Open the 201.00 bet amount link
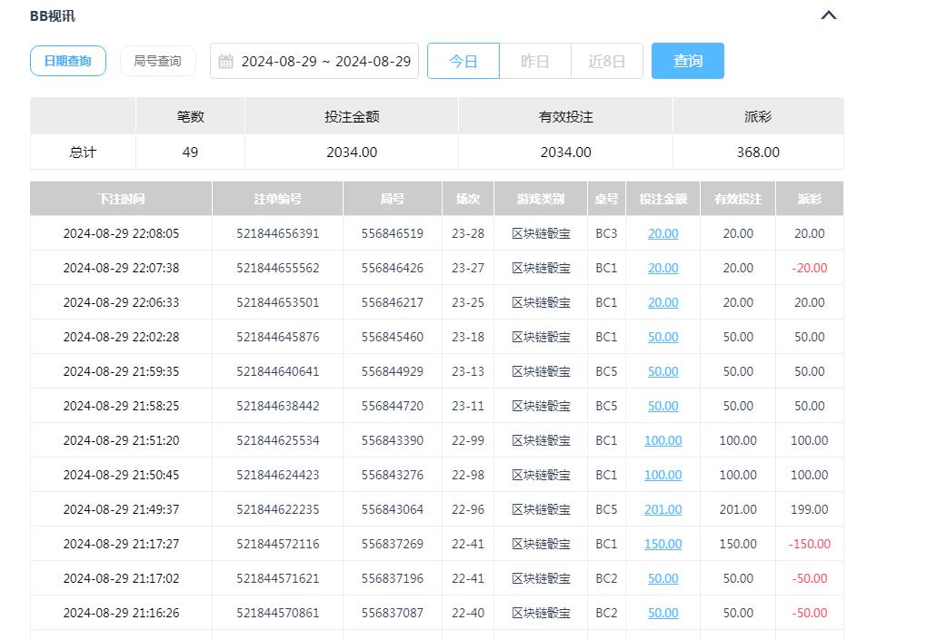This screenshot has width=947, height=640. click(663, 509)
